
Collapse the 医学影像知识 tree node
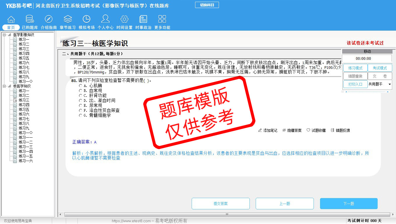4,35
